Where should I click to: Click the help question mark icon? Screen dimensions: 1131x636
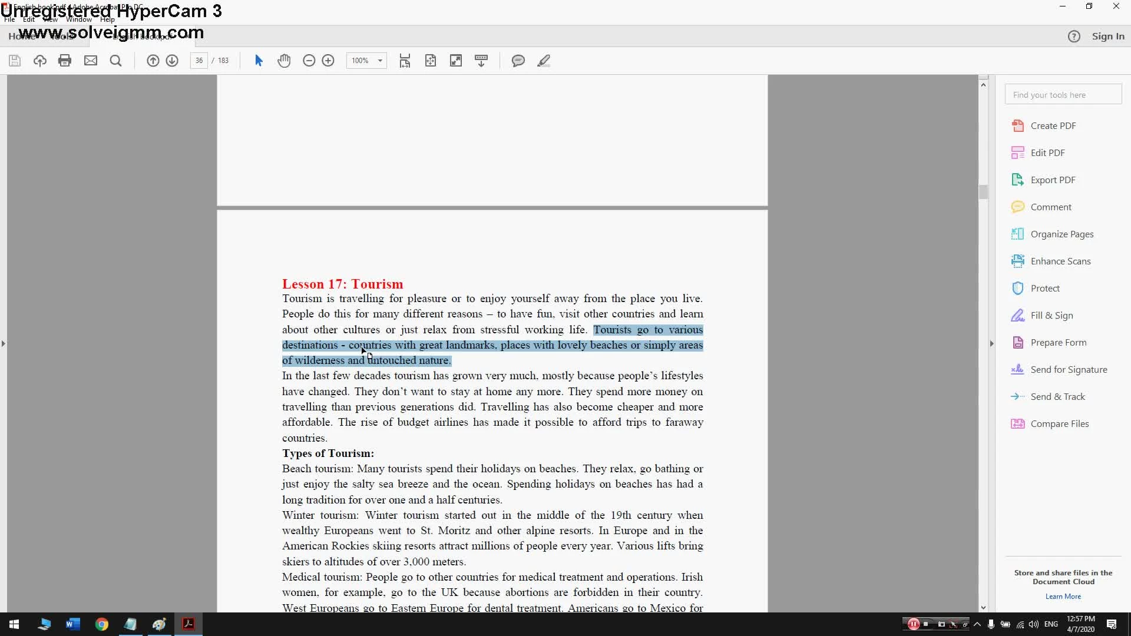(1074, 37)
